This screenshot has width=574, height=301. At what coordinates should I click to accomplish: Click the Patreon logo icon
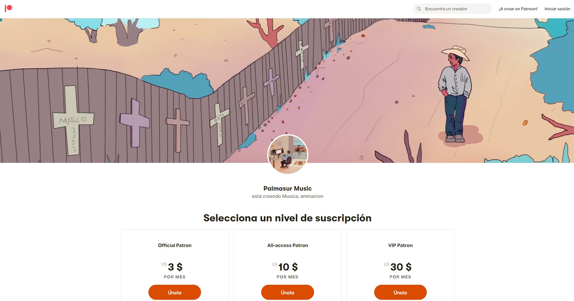(8, 8)
